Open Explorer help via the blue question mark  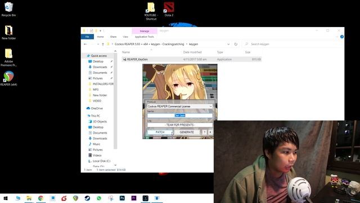click(x=342, y=37)
